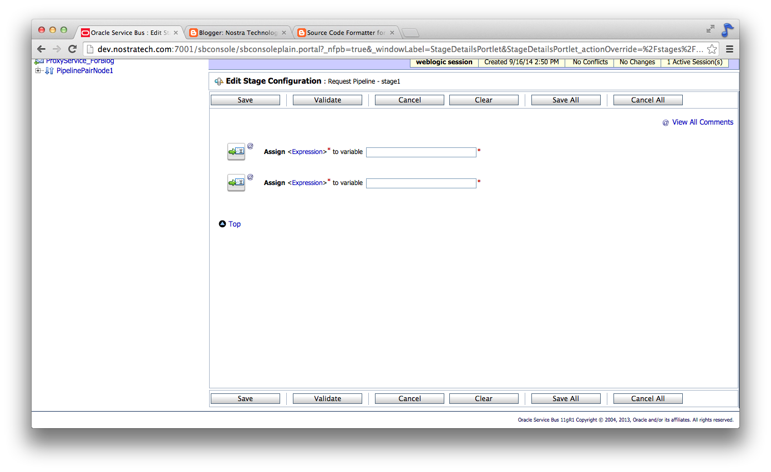Jump to Top link
Viewport: 771px width, 472px height.
click(235, 224)
